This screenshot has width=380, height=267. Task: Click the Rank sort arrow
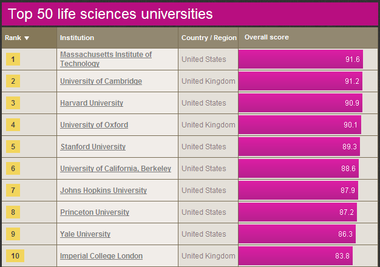pos(27,38)
